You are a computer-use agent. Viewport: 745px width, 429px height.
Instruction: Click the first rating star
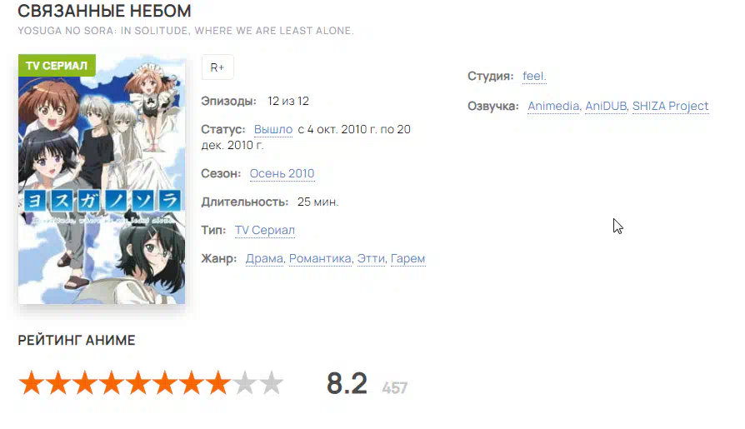pos(32,383)
